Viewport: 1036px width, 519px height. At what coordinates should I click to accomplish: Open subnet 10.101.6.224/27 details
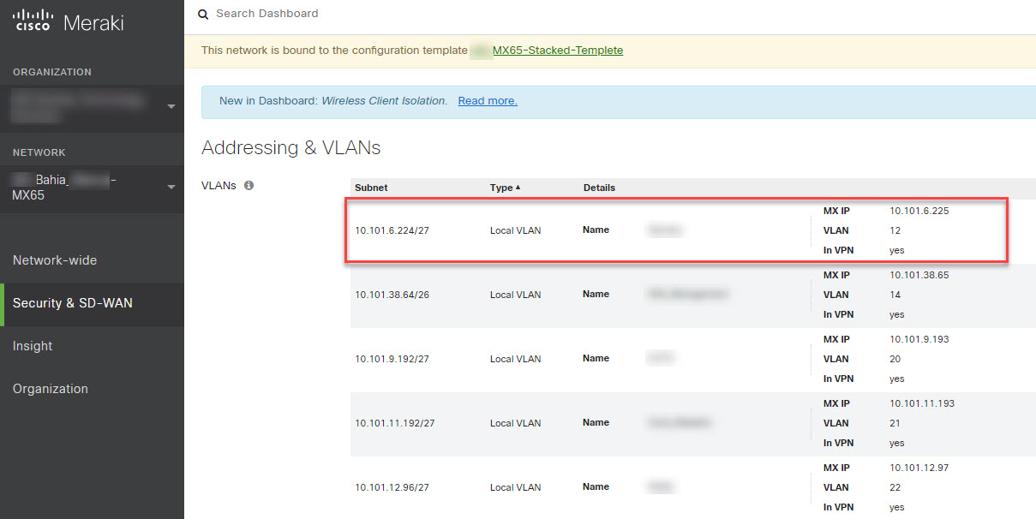tap(393, 230)
